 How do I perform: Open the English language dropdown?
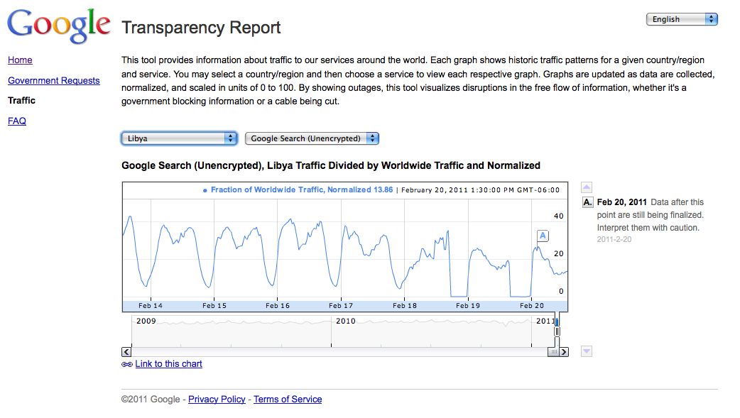(682, 19)
